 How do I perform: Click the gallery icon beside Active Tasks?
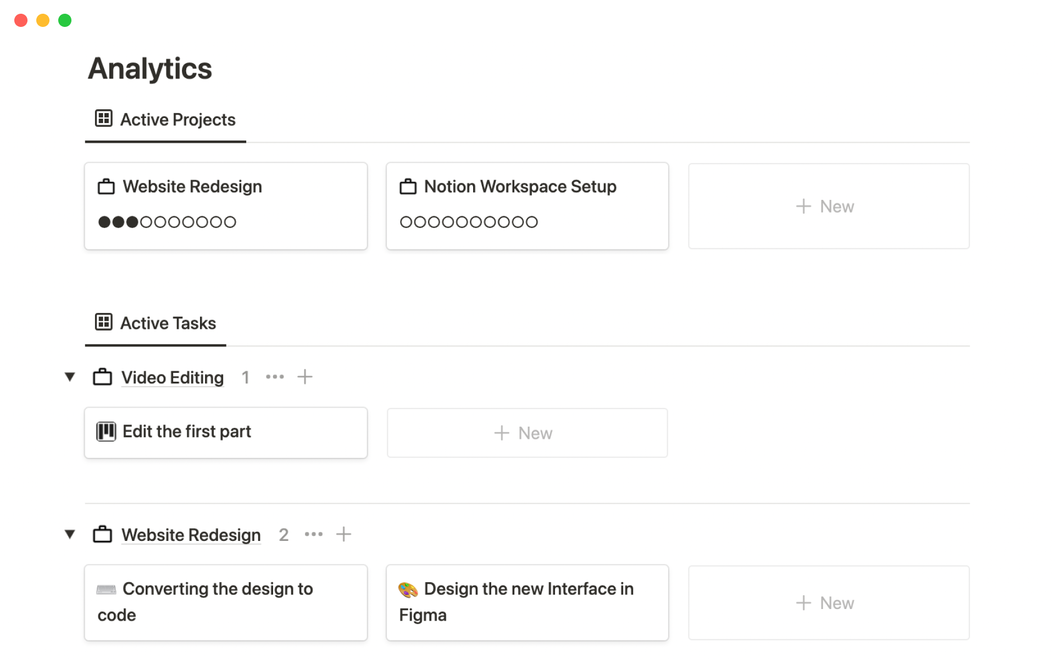pos(103,322)
